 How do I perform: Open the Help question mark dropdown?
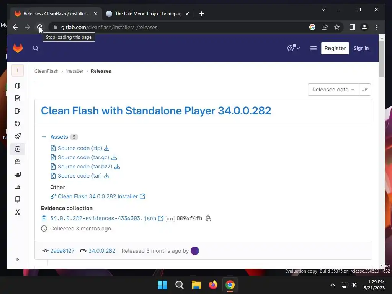tap(294, 48)
